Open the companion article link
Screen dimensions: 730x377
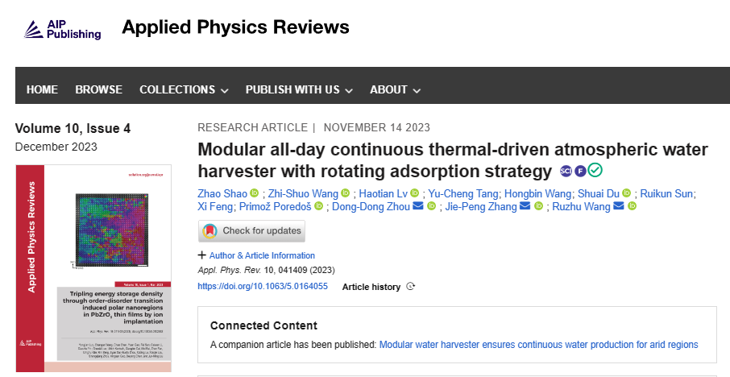(539, 345)
